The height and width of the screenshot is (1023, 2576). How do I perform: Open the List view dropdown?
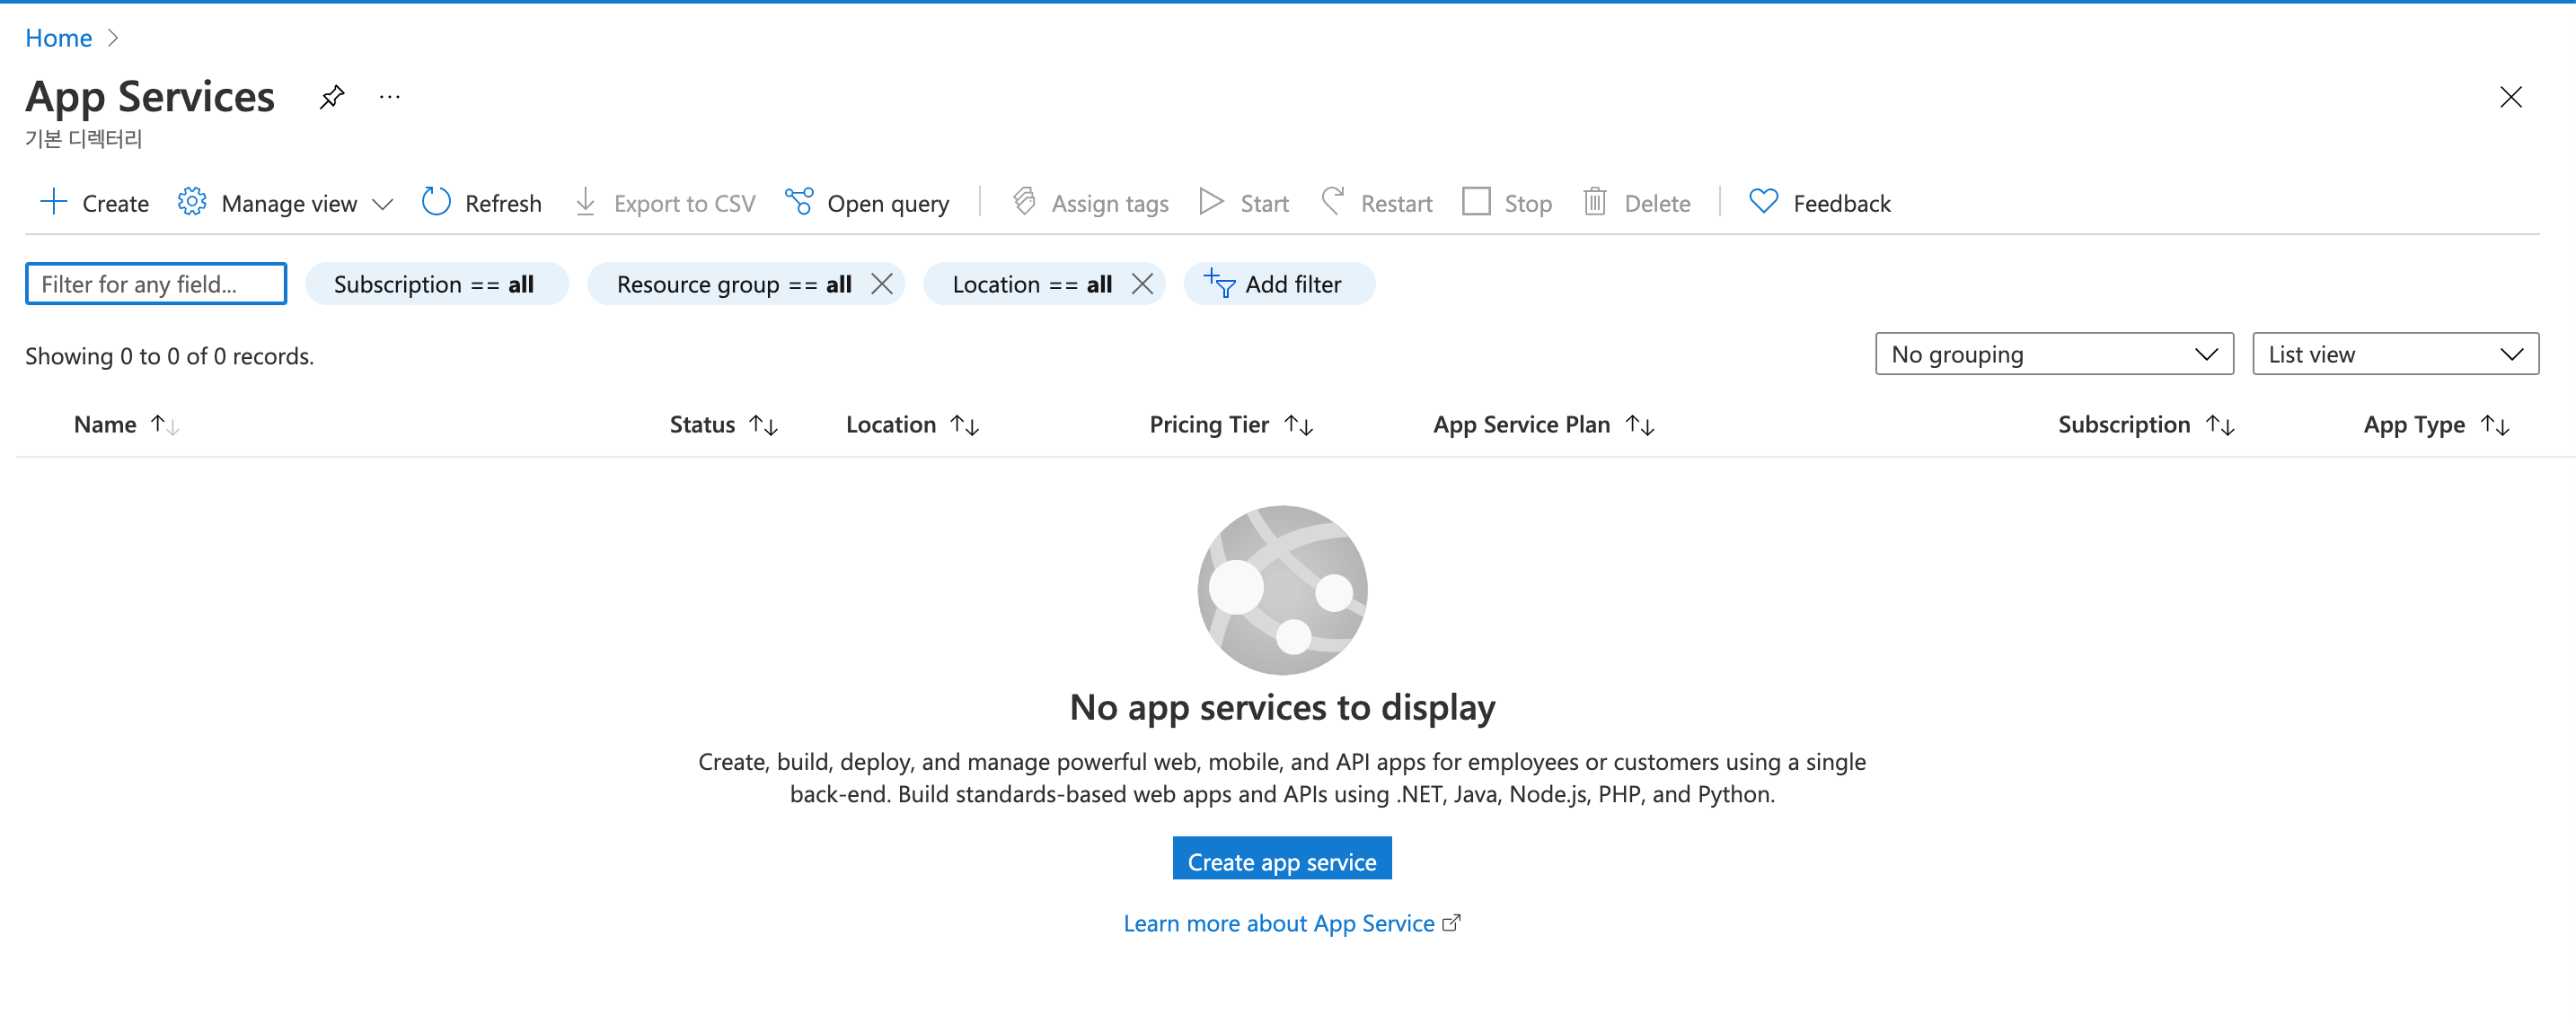[x=2394, y=354]
